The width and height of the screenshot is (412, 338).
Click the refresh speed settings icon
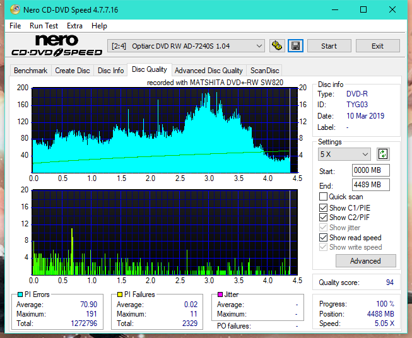pyautogui.click(x=383, y=154)
